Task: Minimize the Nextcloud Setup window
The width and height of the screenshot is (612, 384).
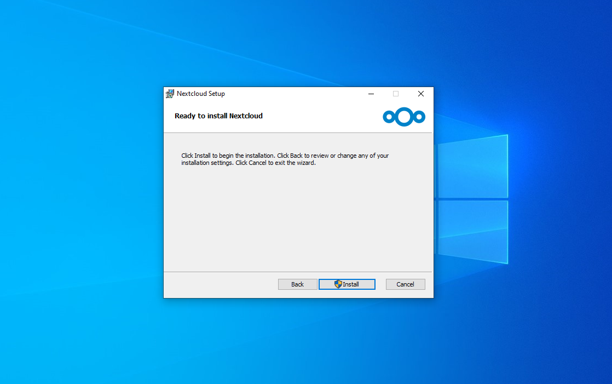Action: click(x=371, y=94)
